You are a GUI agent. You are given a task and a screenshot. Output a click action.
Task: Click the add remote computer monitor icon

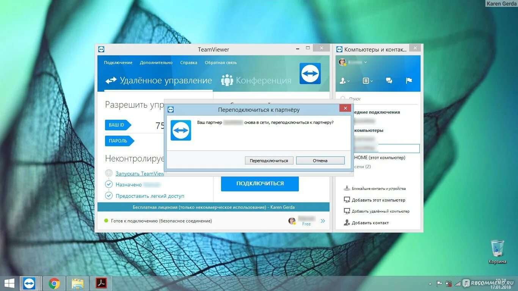point(347,211)
